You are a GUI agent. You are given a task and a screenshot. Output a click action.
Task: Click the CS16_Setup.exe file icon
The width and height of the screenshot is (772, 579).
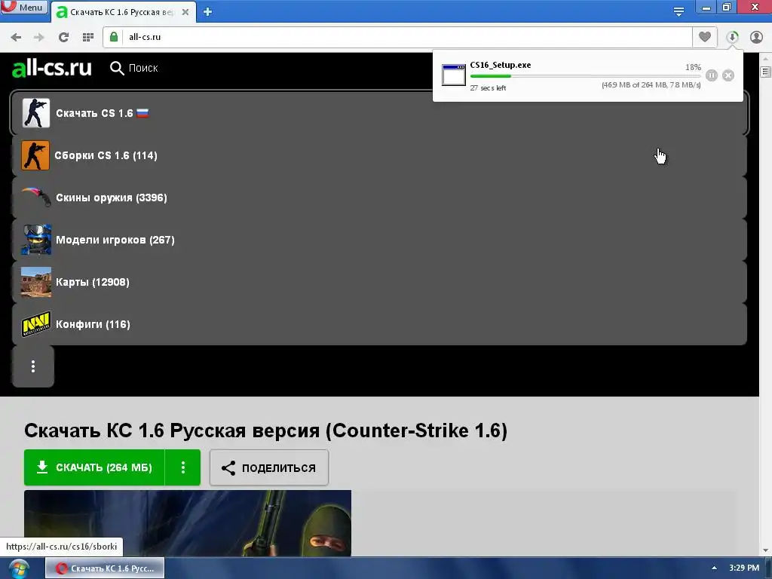click(453, 75)
